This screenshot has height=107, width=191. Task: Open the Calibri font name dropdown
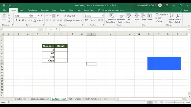[x=29, y=16]
